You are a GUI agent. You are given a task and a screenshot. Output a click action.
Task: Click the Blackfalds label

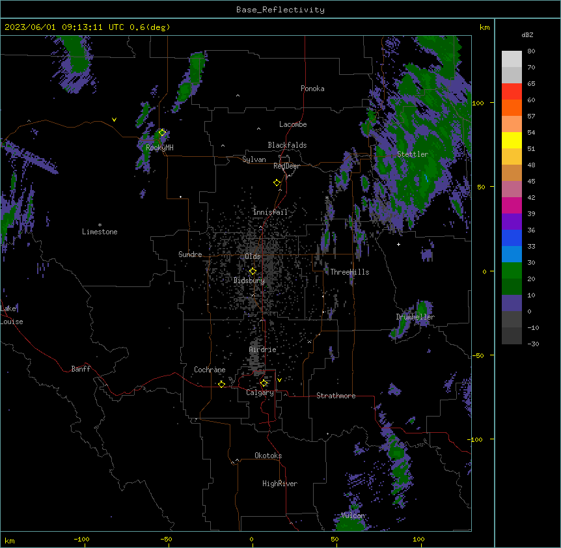[x=287, y=145]
